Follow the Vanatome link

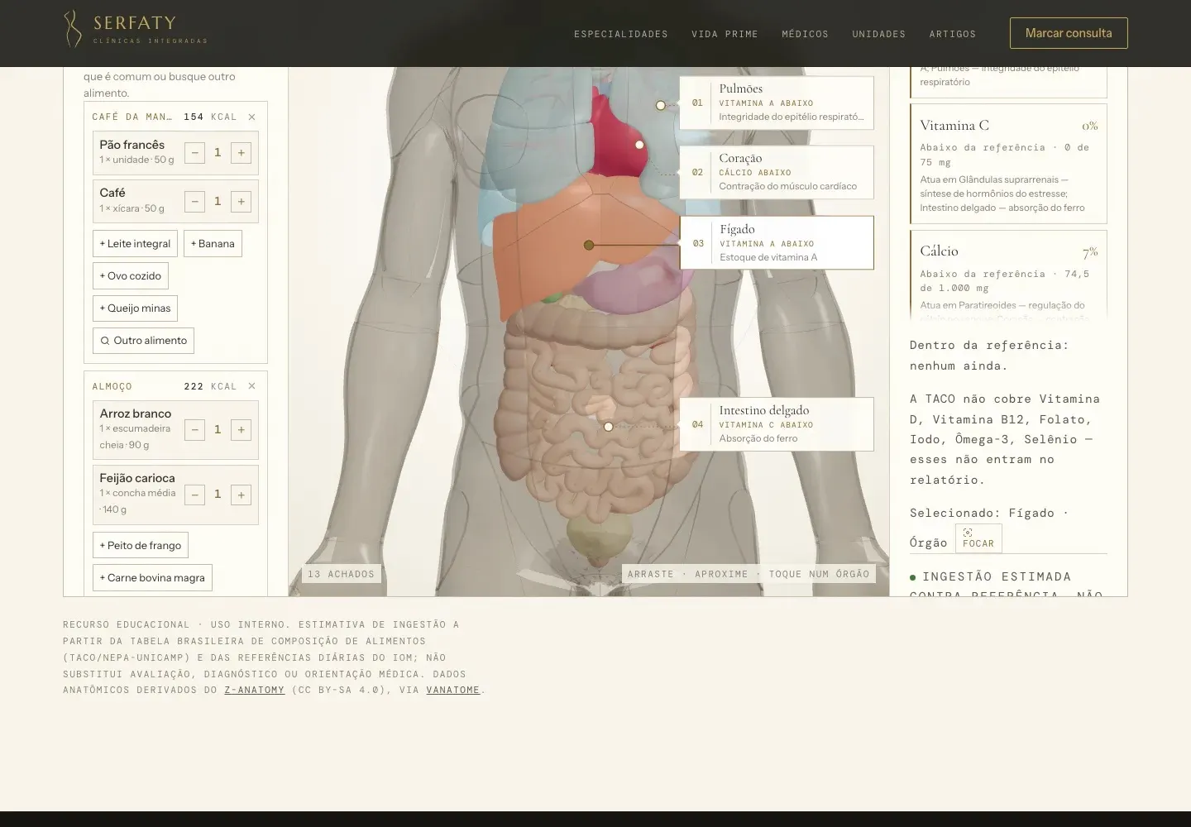pyautogui.click(x=453, y=690)
